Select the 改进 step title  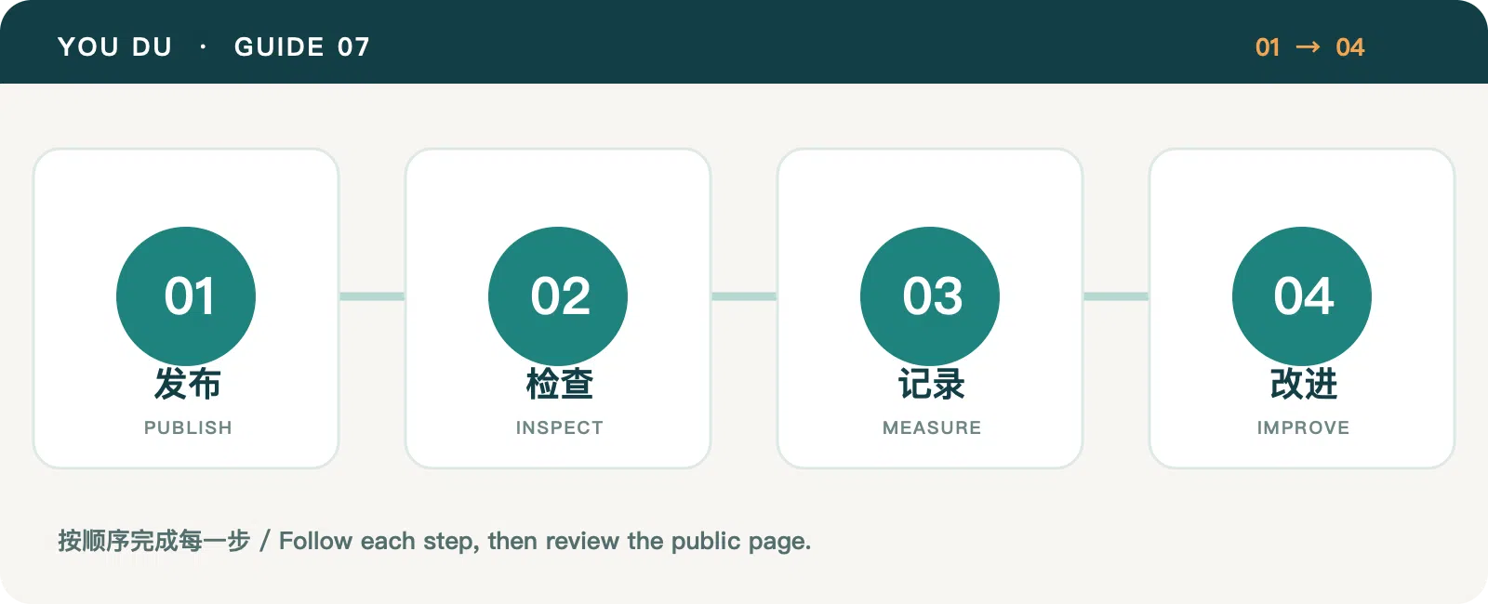click(x=1303, y=384)
